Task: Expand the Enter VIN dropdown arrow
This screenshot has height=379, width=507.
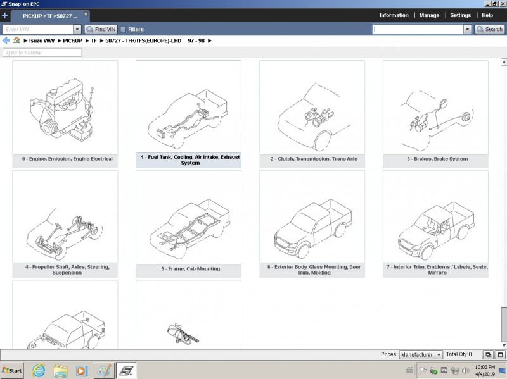Action: point(77,29)
